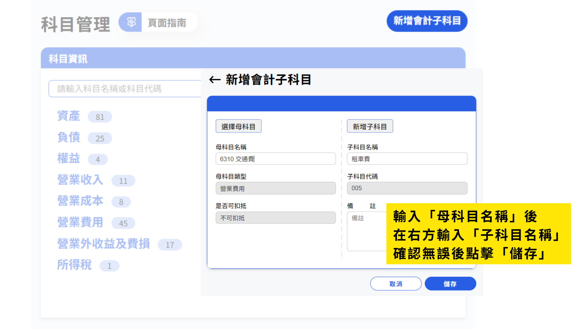Click the 母科目名稱 input field
Viewport: 586px width, 329px height.
tap(275, 159)
